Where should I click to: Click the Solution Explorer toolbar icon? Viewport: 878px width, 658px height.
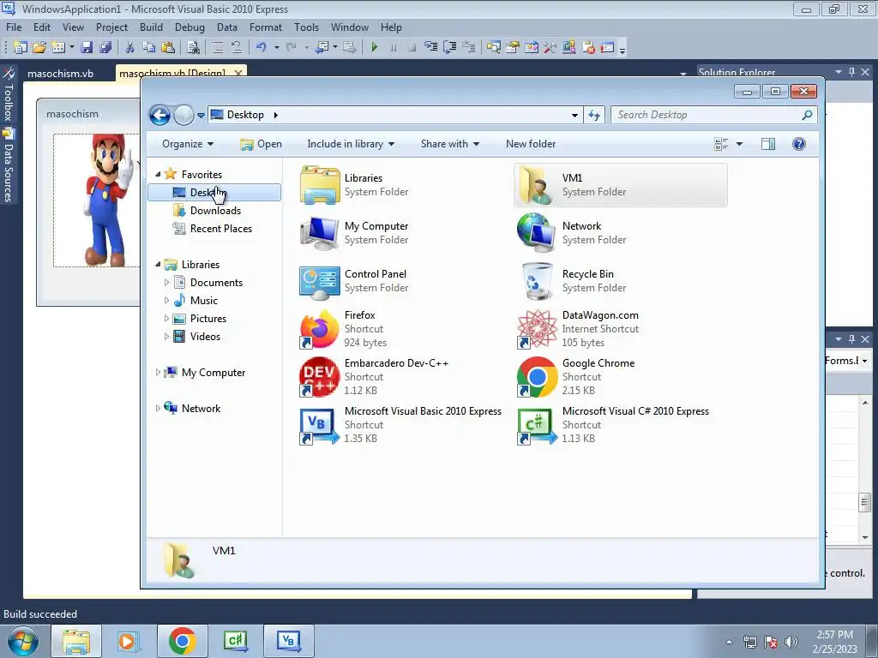[x=493, y=48]
